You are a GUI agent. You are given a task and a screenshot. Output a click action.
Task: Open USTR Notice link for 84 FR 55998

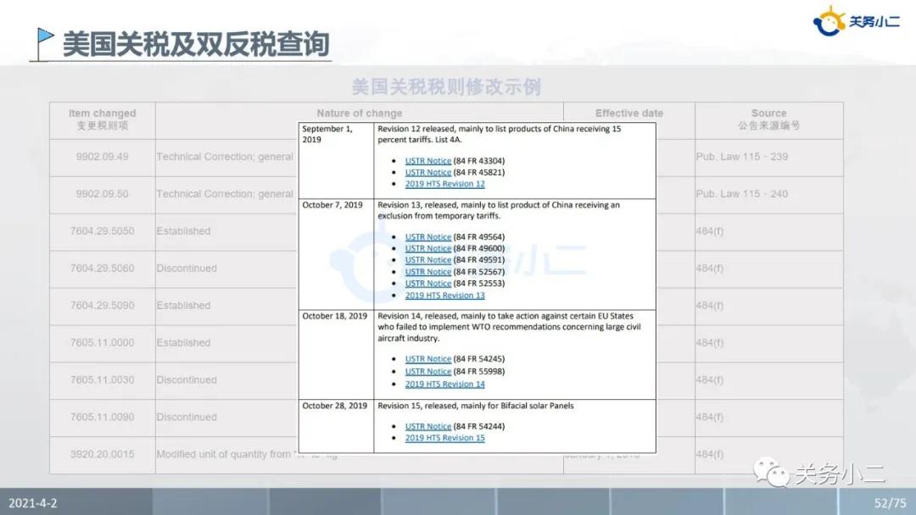[x=427, y=372]
